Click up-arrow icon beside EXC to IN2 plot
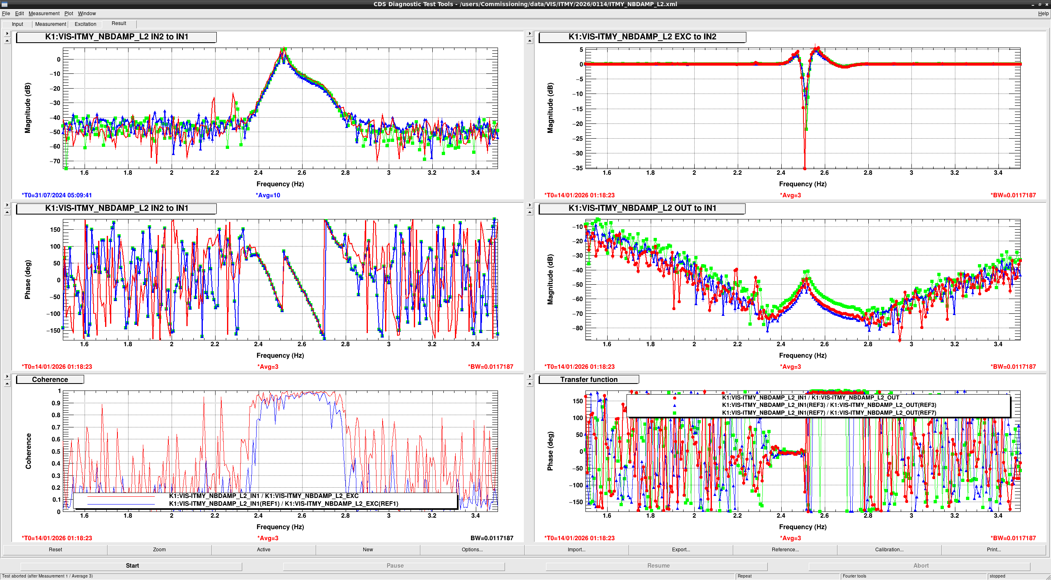1051x580 pixels. (530, 41)
